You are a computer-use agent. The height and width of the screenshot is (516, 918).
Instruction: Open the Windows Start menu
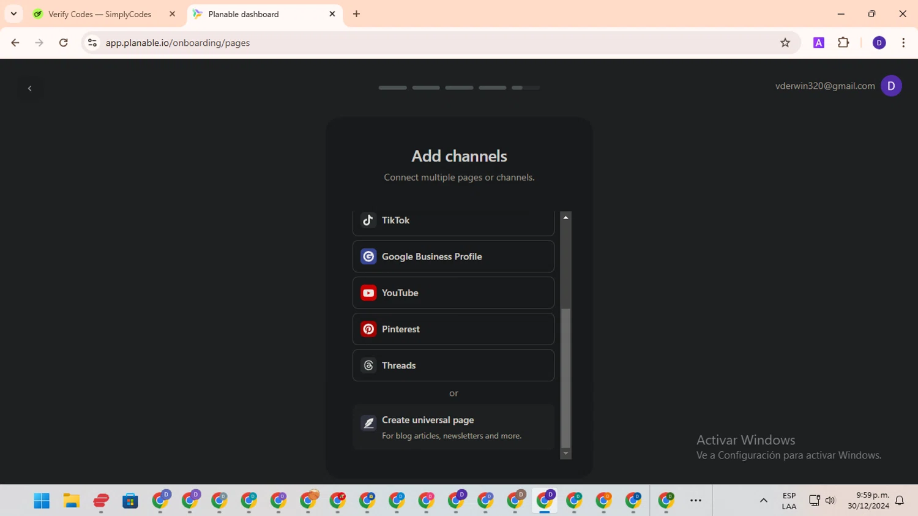pyautogui.click(x=42, y=501)
